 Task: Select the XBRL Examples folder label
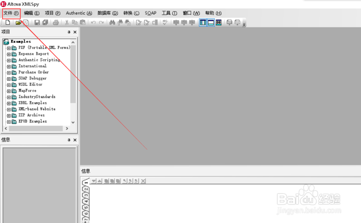tap(32, 103)
